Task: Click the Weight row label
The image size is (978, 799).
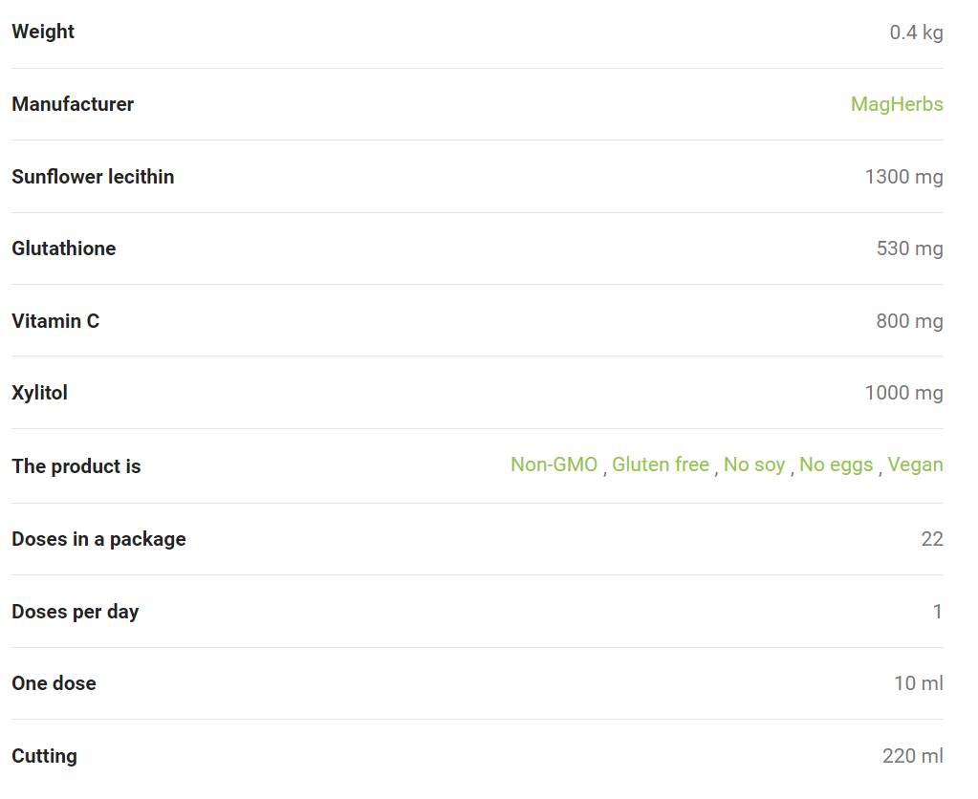Action: pyautogui.click(x=43, y=32)
